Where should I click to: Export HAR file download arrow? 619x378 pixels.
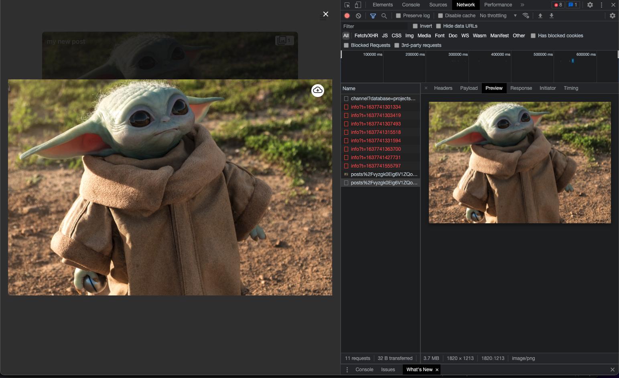click(552, 16)
